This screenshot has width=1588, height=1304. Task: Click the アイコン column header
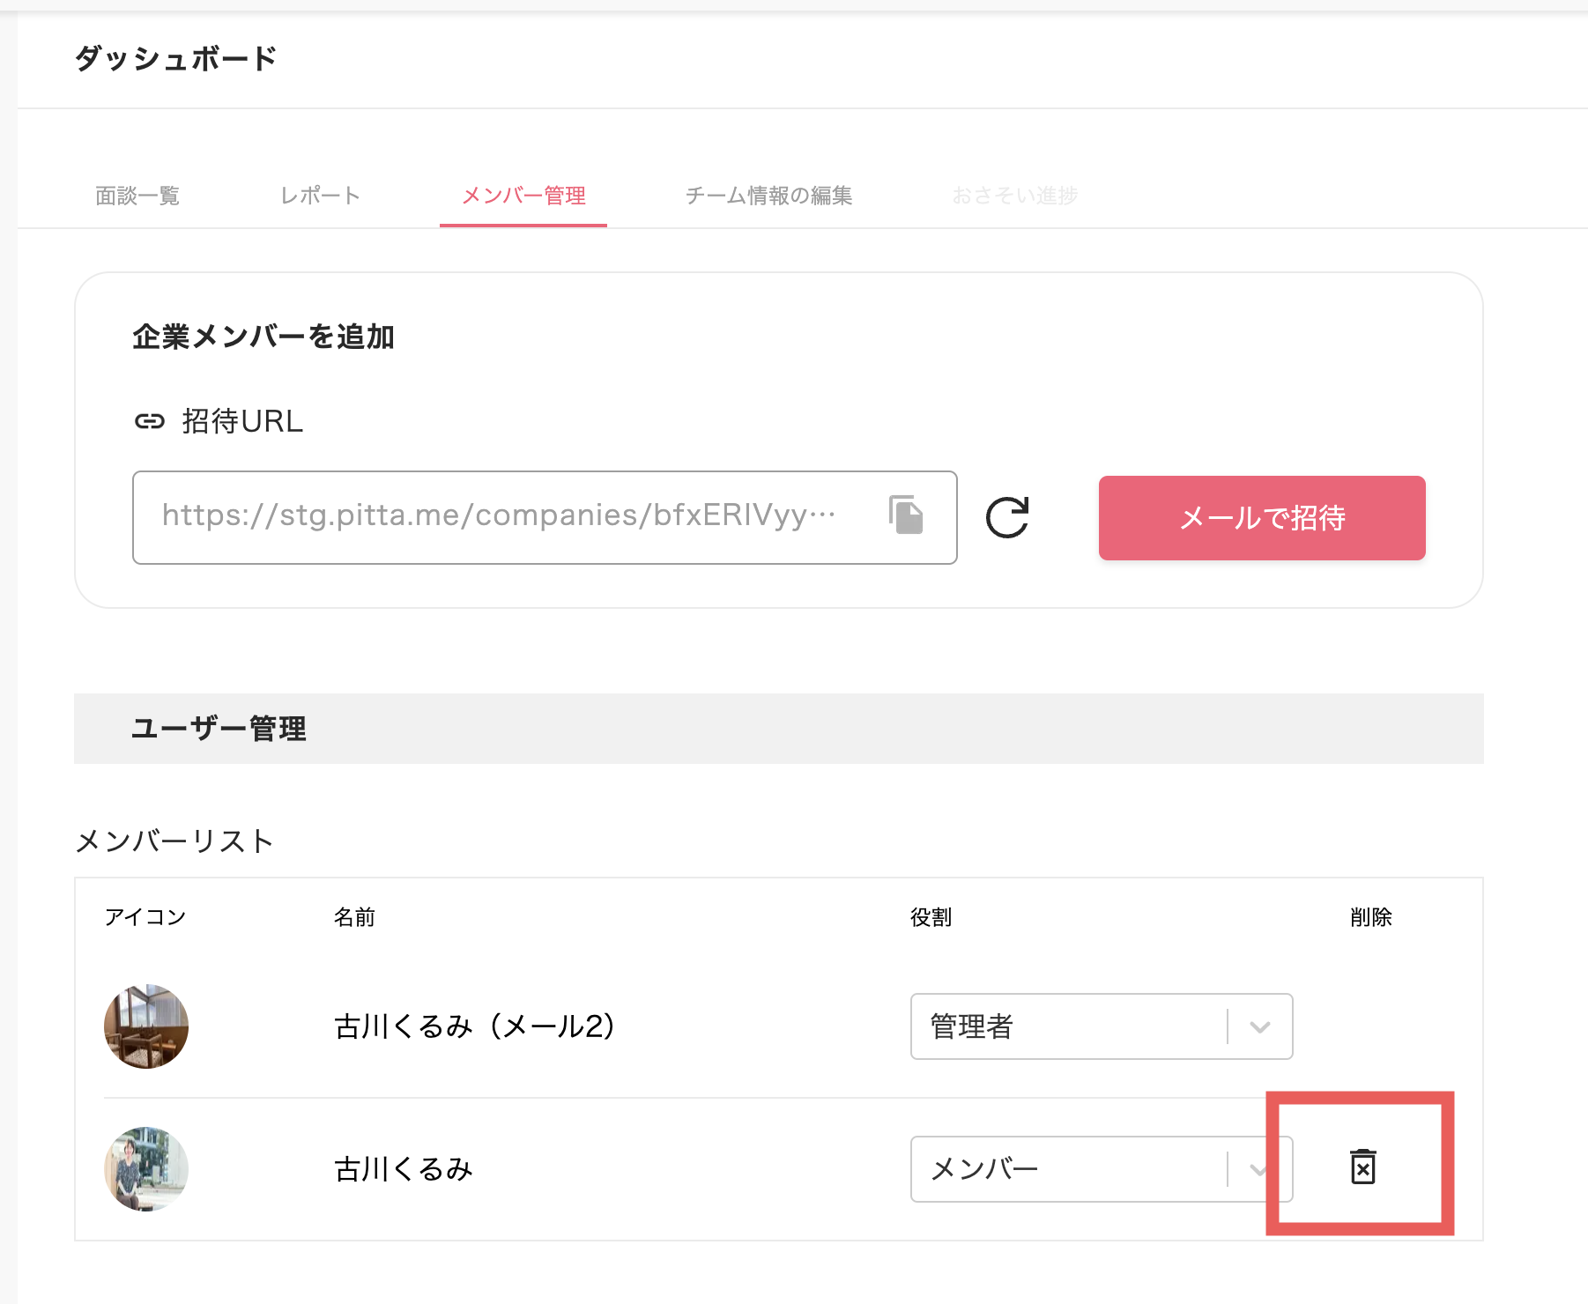[x=145, y=916]
